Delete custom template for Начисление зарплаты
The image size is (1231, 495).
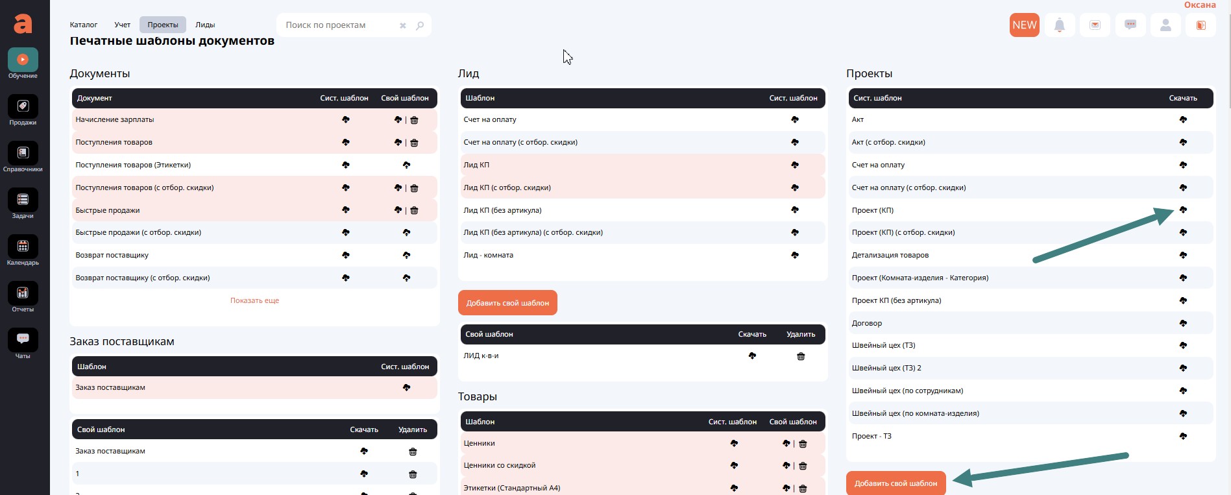point(415,120)
